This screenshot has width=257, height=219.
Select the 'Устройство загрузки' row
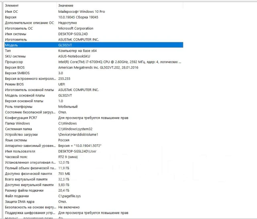coord(94,134)
